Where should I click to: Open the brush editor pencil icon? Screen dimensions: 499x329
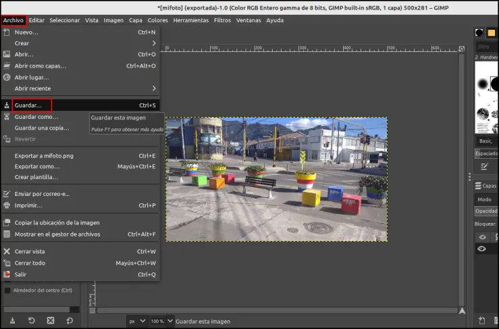pyautogui.click(x=484, y=166)
